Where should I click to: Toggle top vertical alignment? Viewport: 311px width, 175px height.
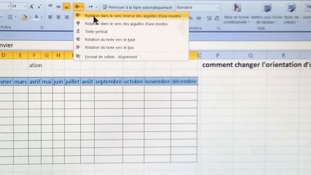tap(51, 6)
